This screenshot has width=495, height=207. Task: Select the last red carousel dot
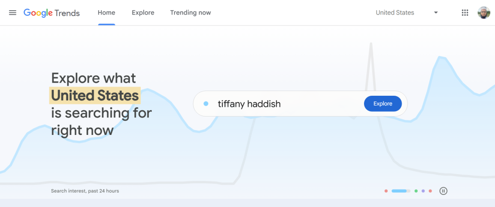(430, 191)
